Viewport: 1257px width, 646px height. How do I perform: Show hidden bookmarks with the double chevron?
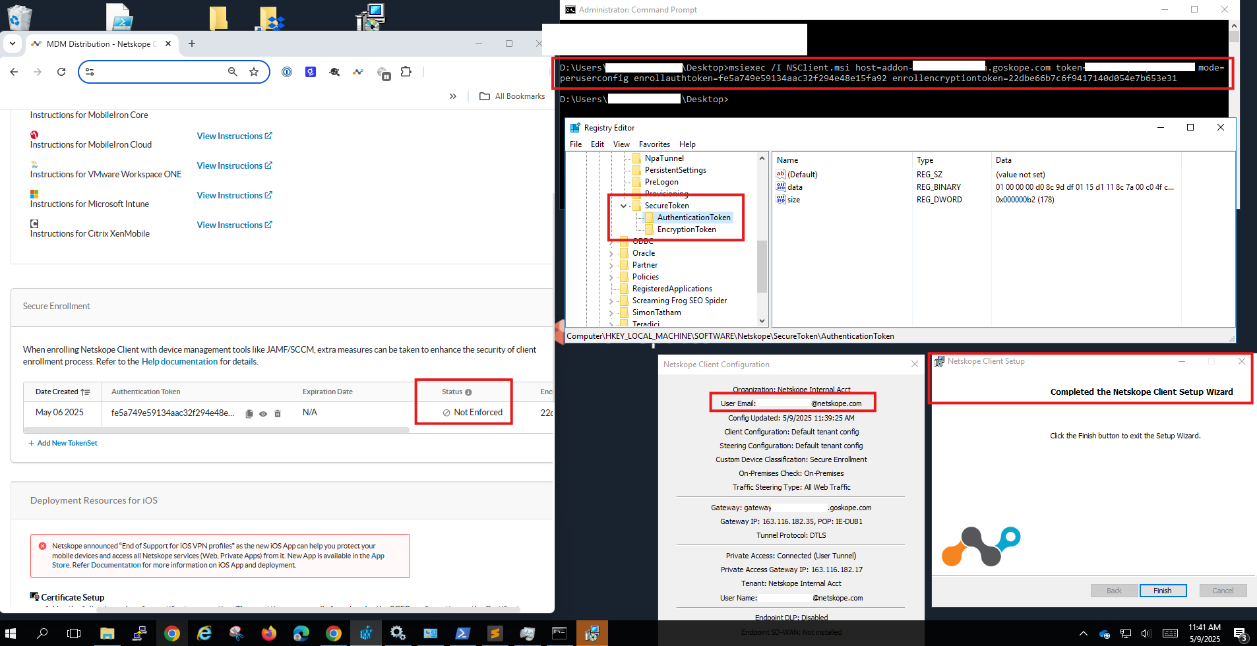click(453, 96)
